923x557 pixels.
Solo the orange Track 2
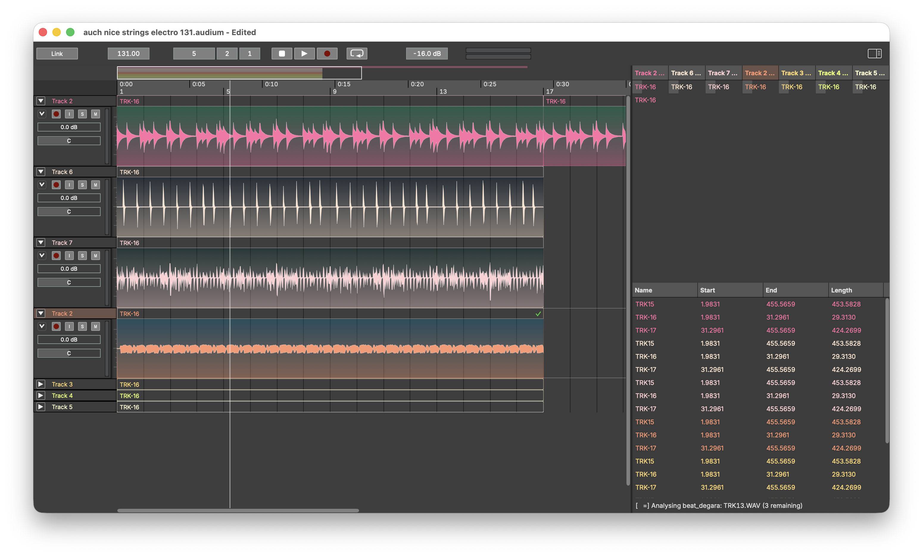click(x=82, y=326)
